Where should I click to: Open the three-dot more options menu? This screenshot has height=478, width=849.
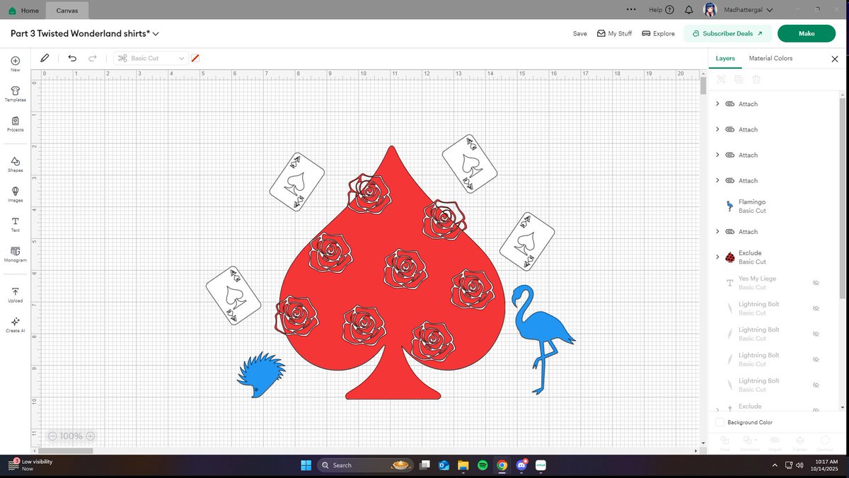tap(631, 10)
